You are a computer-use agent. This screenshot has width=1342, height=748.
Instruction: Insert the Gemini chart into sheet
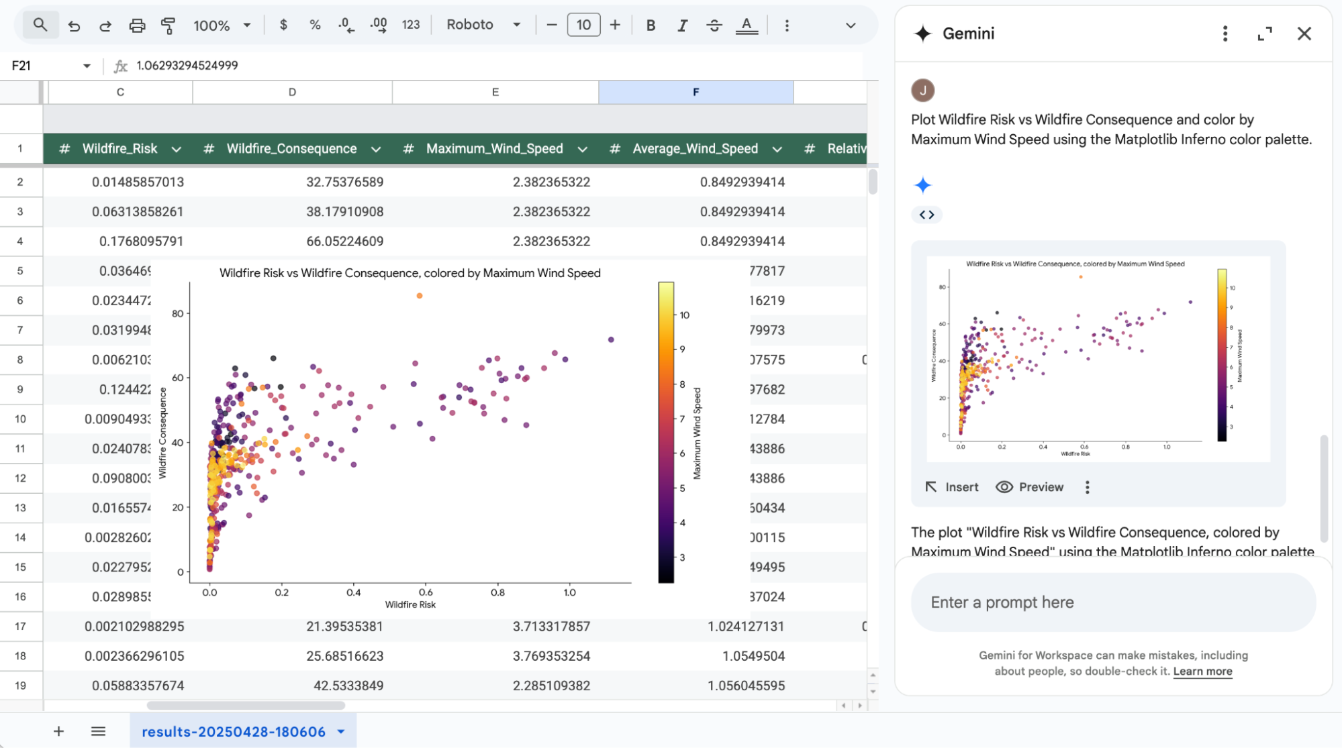[952, 487]
